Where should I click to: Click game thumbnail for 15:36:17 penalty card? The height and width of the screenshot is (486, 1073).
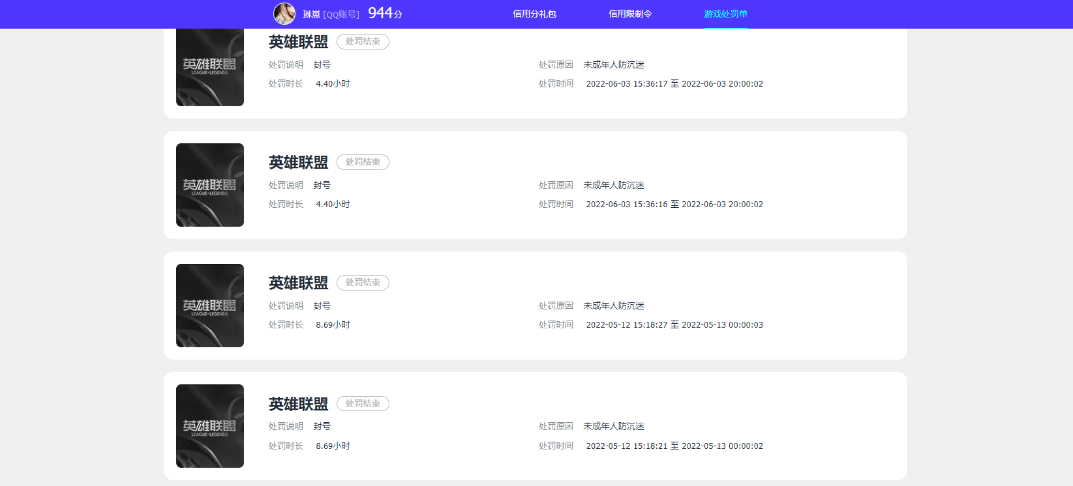click(x=210, y=67)
